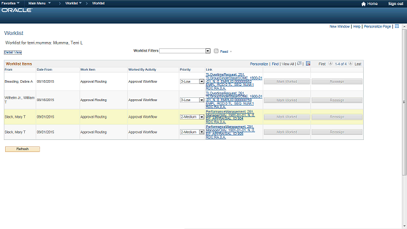Click the final Worklist breadcrumb item

(x=99, y=3)
